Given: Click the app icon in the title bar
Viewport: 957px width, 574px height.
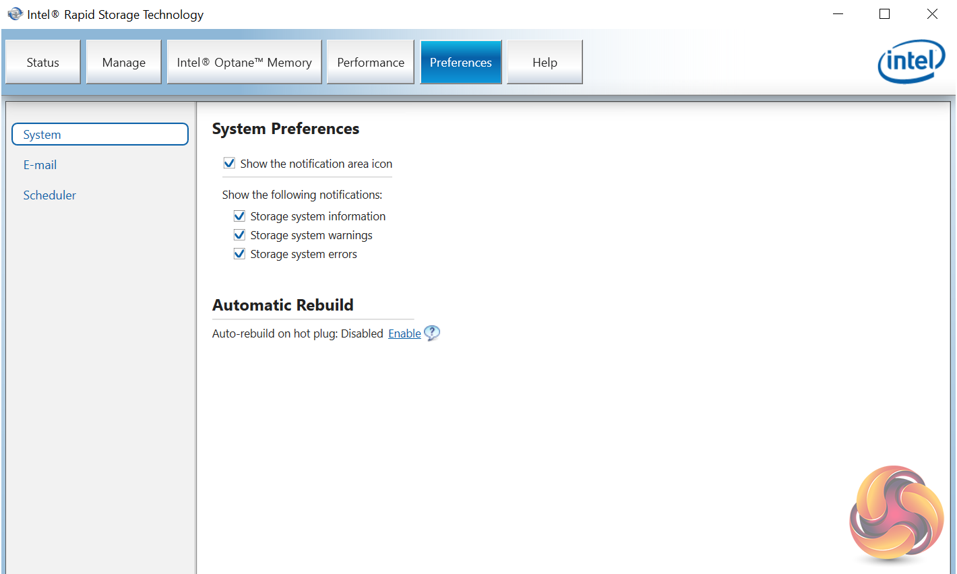Looking at the screenshot, I should [x=15, y=14].
